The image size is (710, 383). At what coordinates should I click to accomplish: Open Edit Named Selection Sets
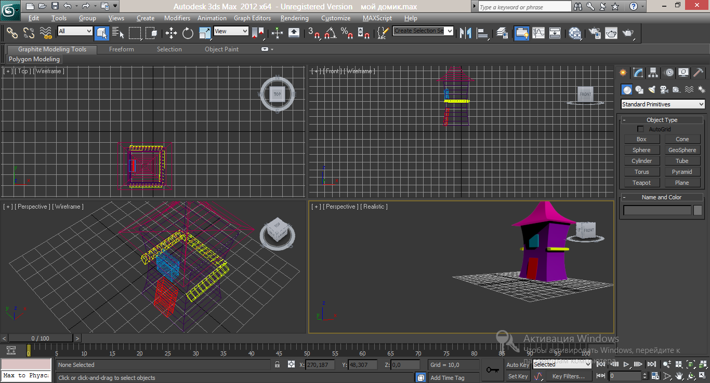pyautogui.click(x=383, y=33)
